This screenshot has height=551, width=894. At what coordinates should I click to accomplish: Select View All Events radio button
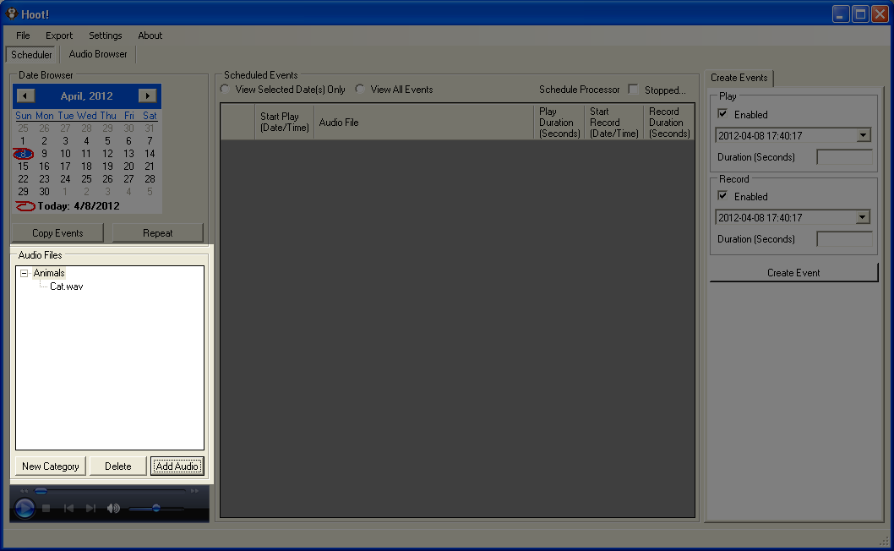click(x=360, y=90)
